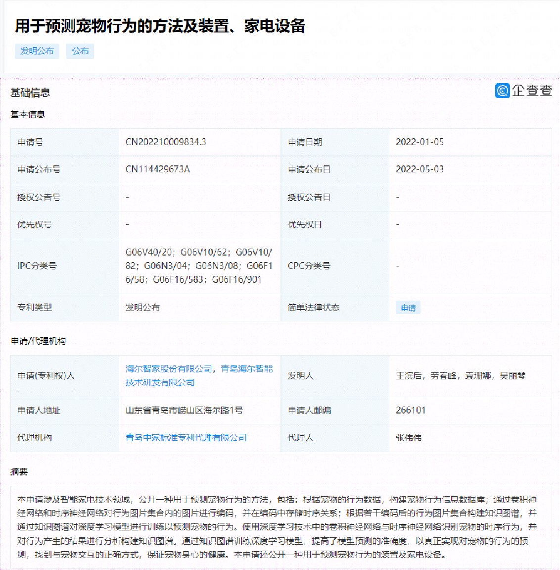Click the publication date 2022-05-03
This screenshot has width=560, height=570.
[420, 169]
